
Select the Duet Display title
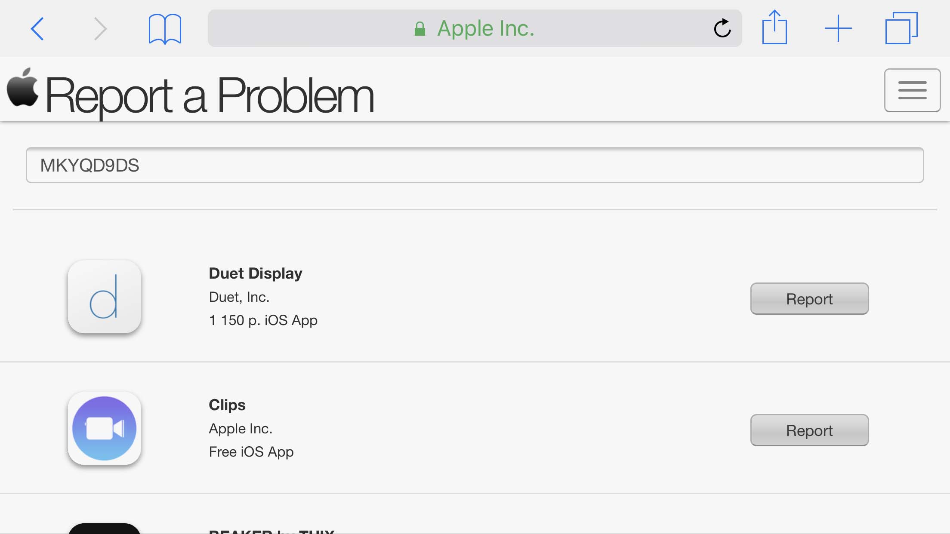coord(256,273)
